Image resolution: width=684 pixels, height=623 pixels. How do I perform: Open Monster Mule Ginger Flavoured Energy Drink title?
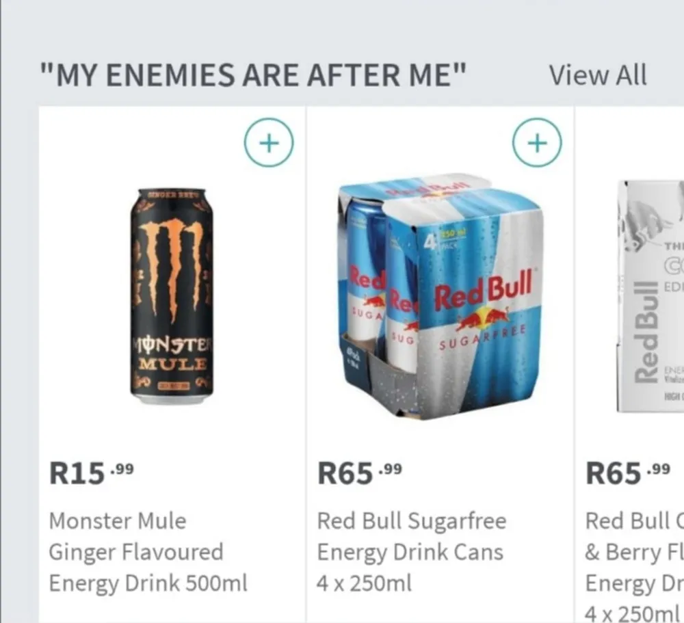point(148,552)
